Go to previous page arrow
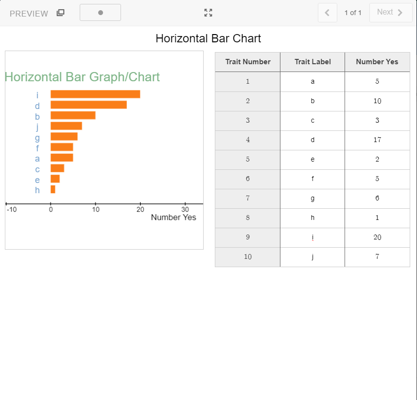Image resolution: width=417 pixels, height=400 pixels. click(327, 13)
